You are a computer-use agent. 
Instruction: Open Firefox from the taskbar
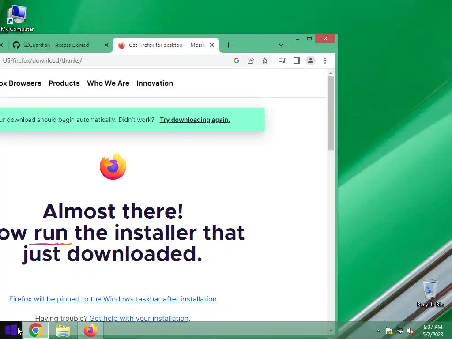click(x=90, y=330)
